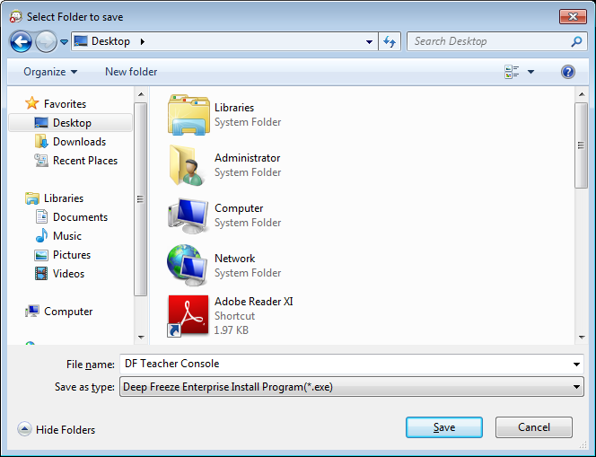Click the blue Back arrow button
This screenshot has width=596, height=457.
pyautogui.click(x=22, y=41)
